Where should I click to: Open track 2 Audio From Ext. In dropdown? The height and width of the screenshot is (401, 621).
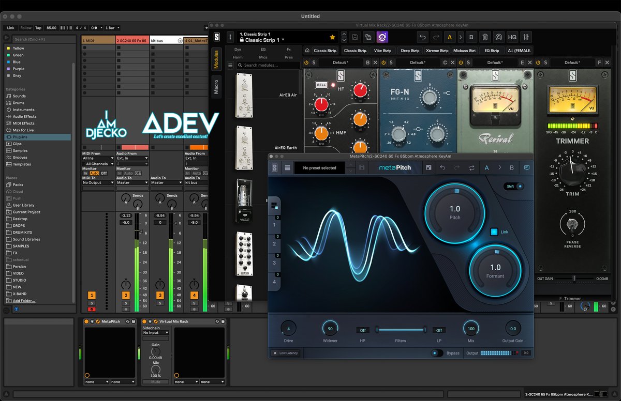[132, 158]
